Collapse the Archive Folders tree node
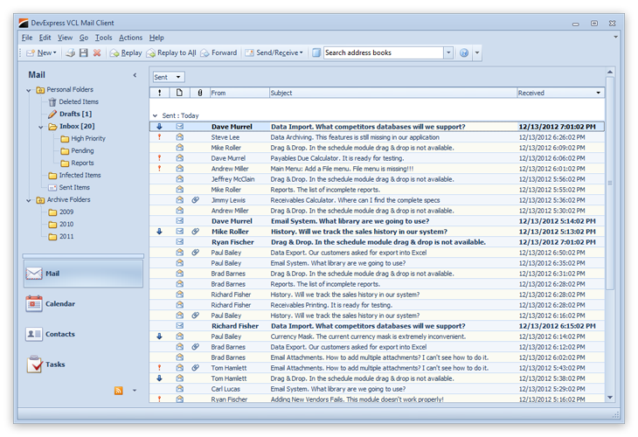This screenshot has height=437, width=638. coord(29,200)
